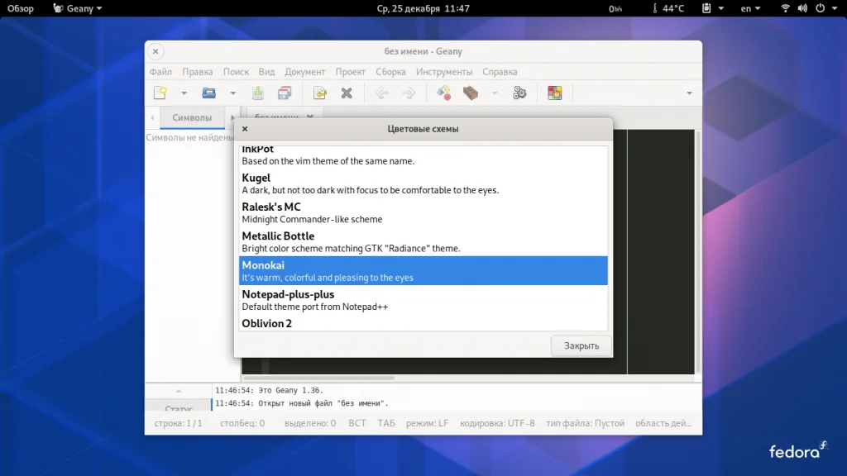Image resolution: width=847 pixels, height=476 pixels.
Task: Open the Инструменты menu
Action: coord(444,72)
